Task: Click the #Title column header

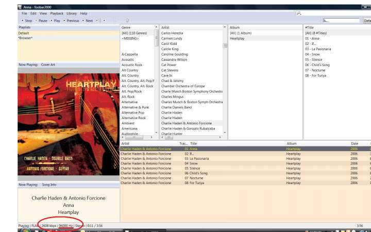Action: coord(337,27)
